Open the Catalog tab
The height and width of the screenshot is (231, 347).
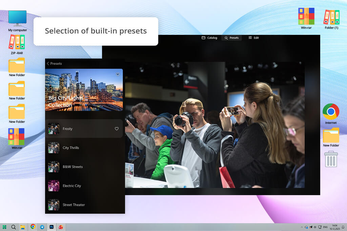[209, 38]
